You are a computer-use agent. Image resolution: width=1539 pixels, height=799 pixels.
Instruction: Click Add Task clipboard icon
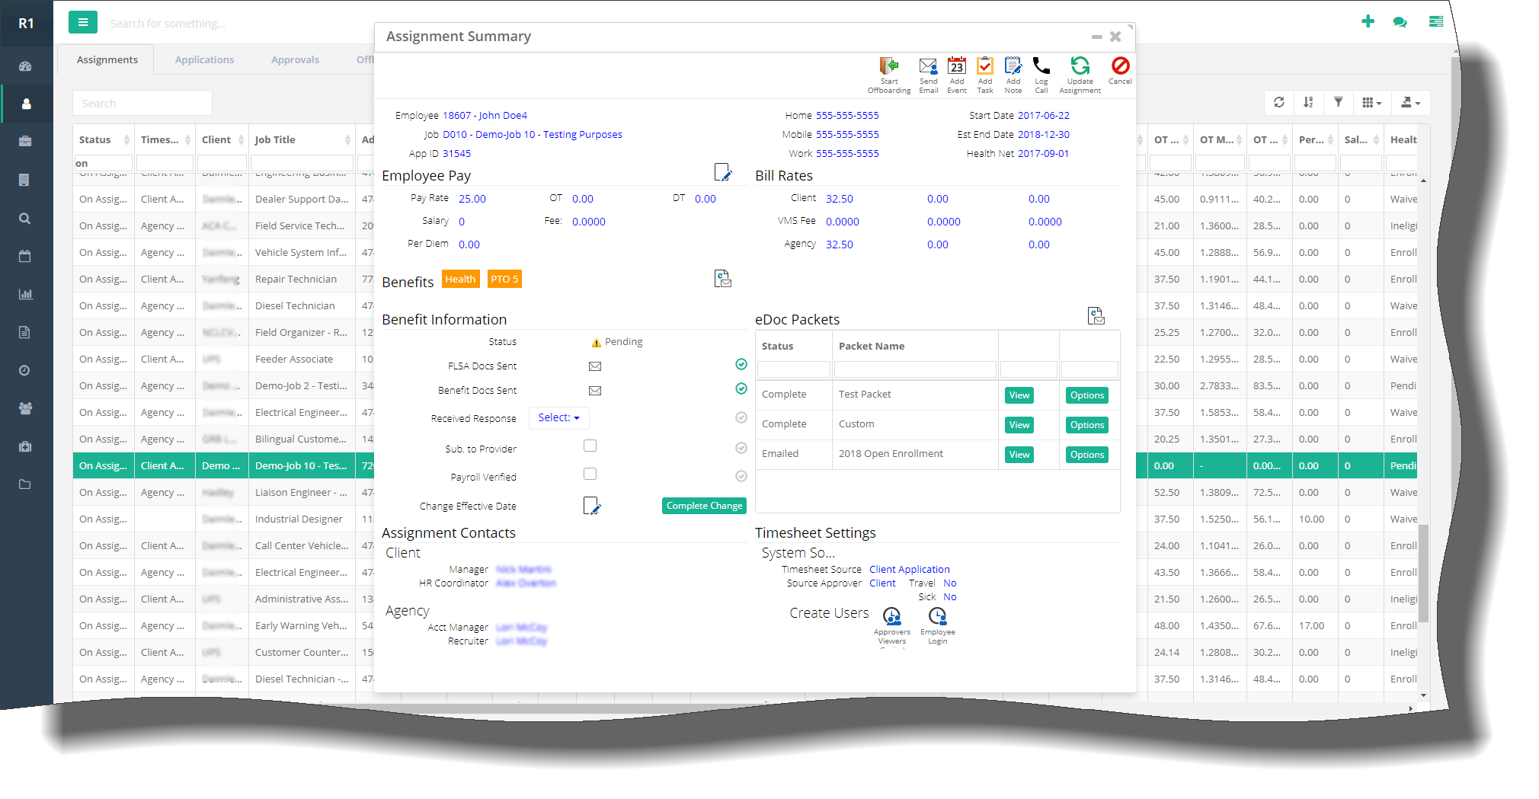click(985, 66)
